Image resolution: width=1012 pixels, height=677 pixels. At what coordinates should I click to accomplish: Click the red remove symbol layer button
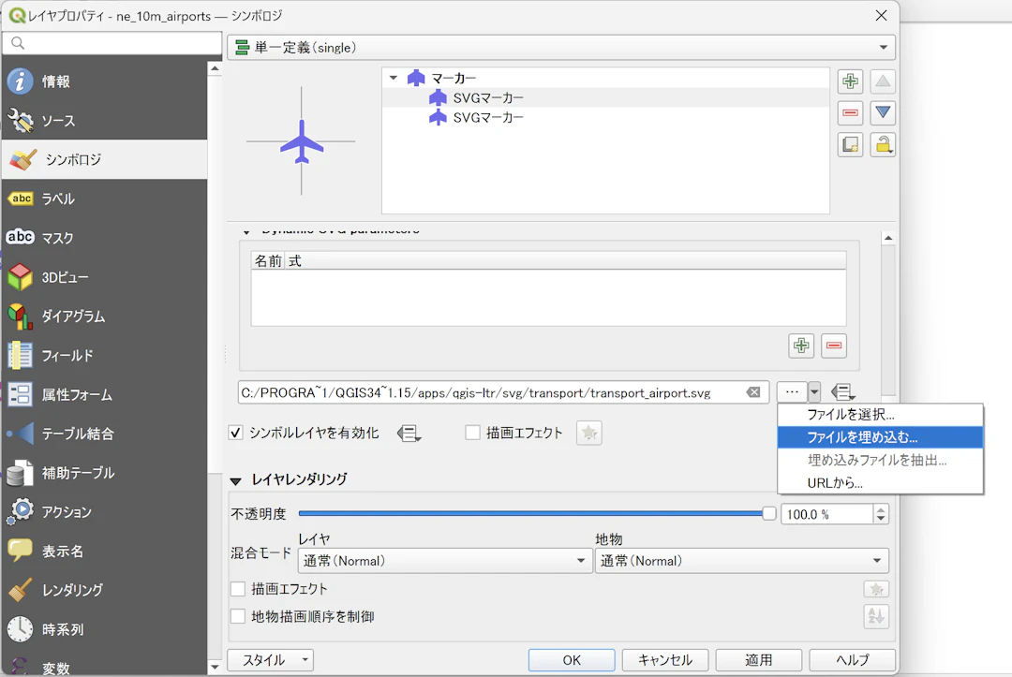pyautogui.click(x=850, y=113)
